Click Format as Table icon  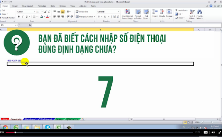(x=138, y=12)
